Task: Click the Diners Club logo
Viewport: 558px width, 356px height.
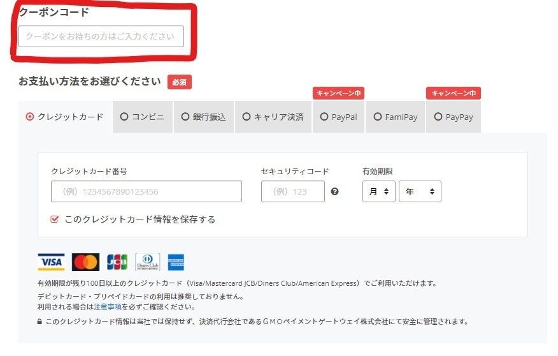Action: [148, 262]
